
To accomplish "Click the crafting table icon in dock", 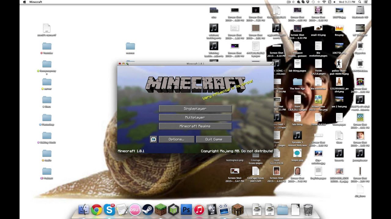I will 237,210.
